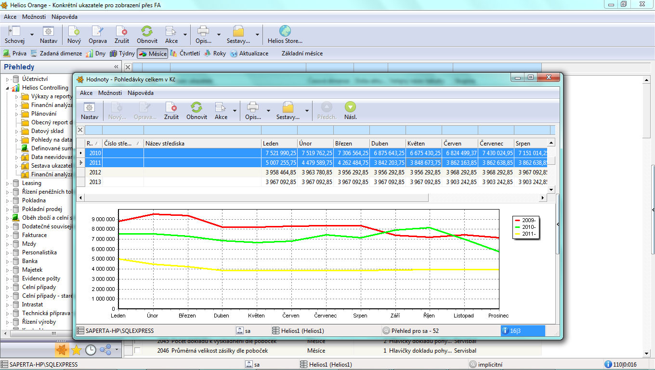This screenshot has width=655, height=370.
Task: Open the Nápověda menu in the main window
Action: [x=64, y=16]
